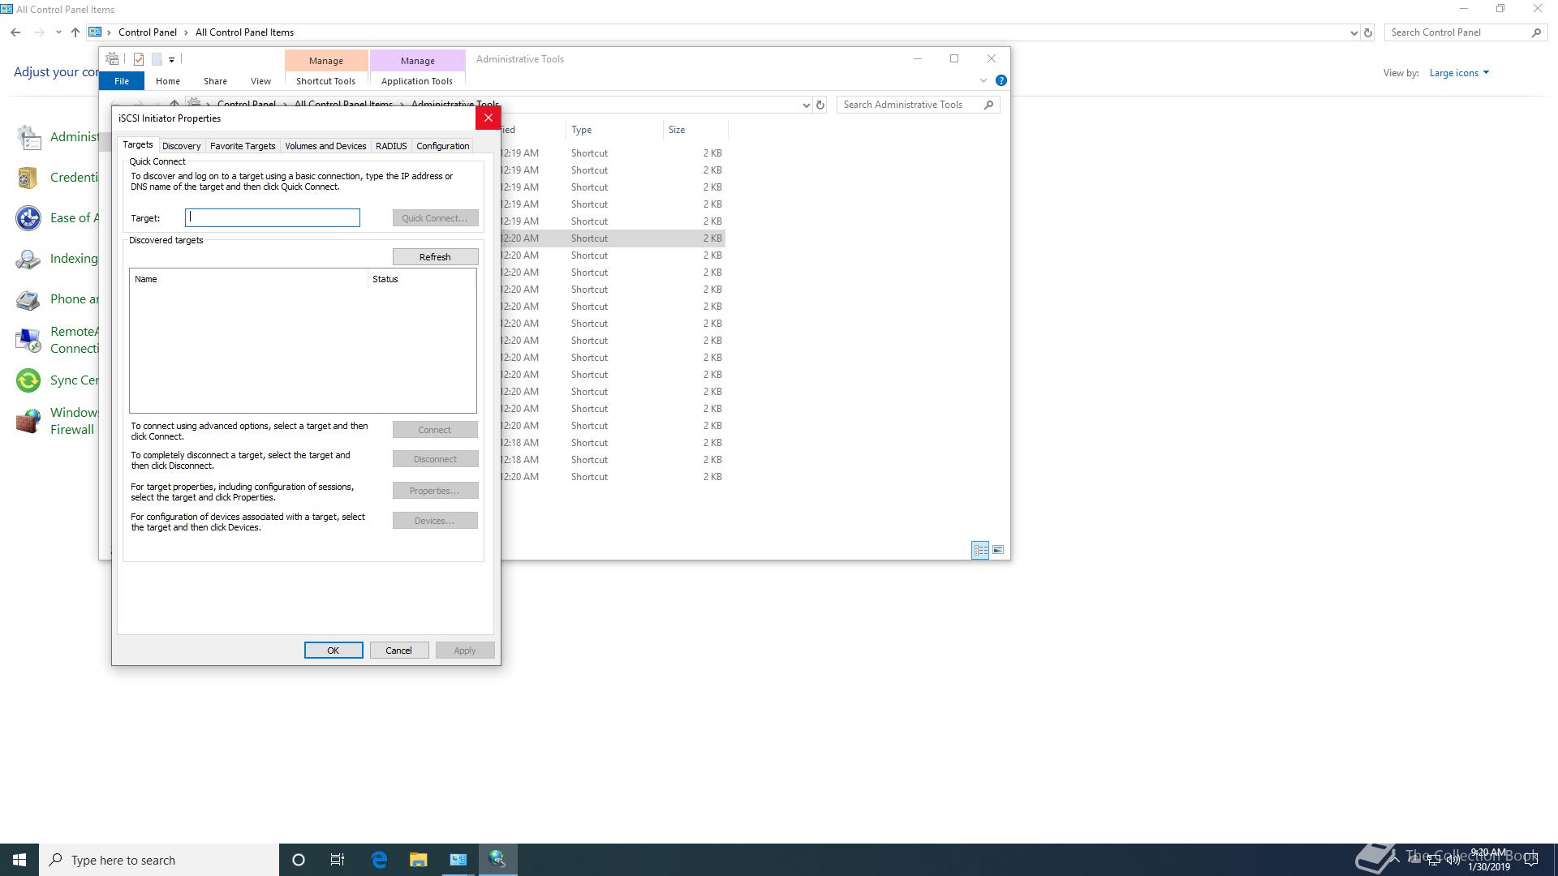Switch to the Discovery tab
1558x876 pixels.
181,146
